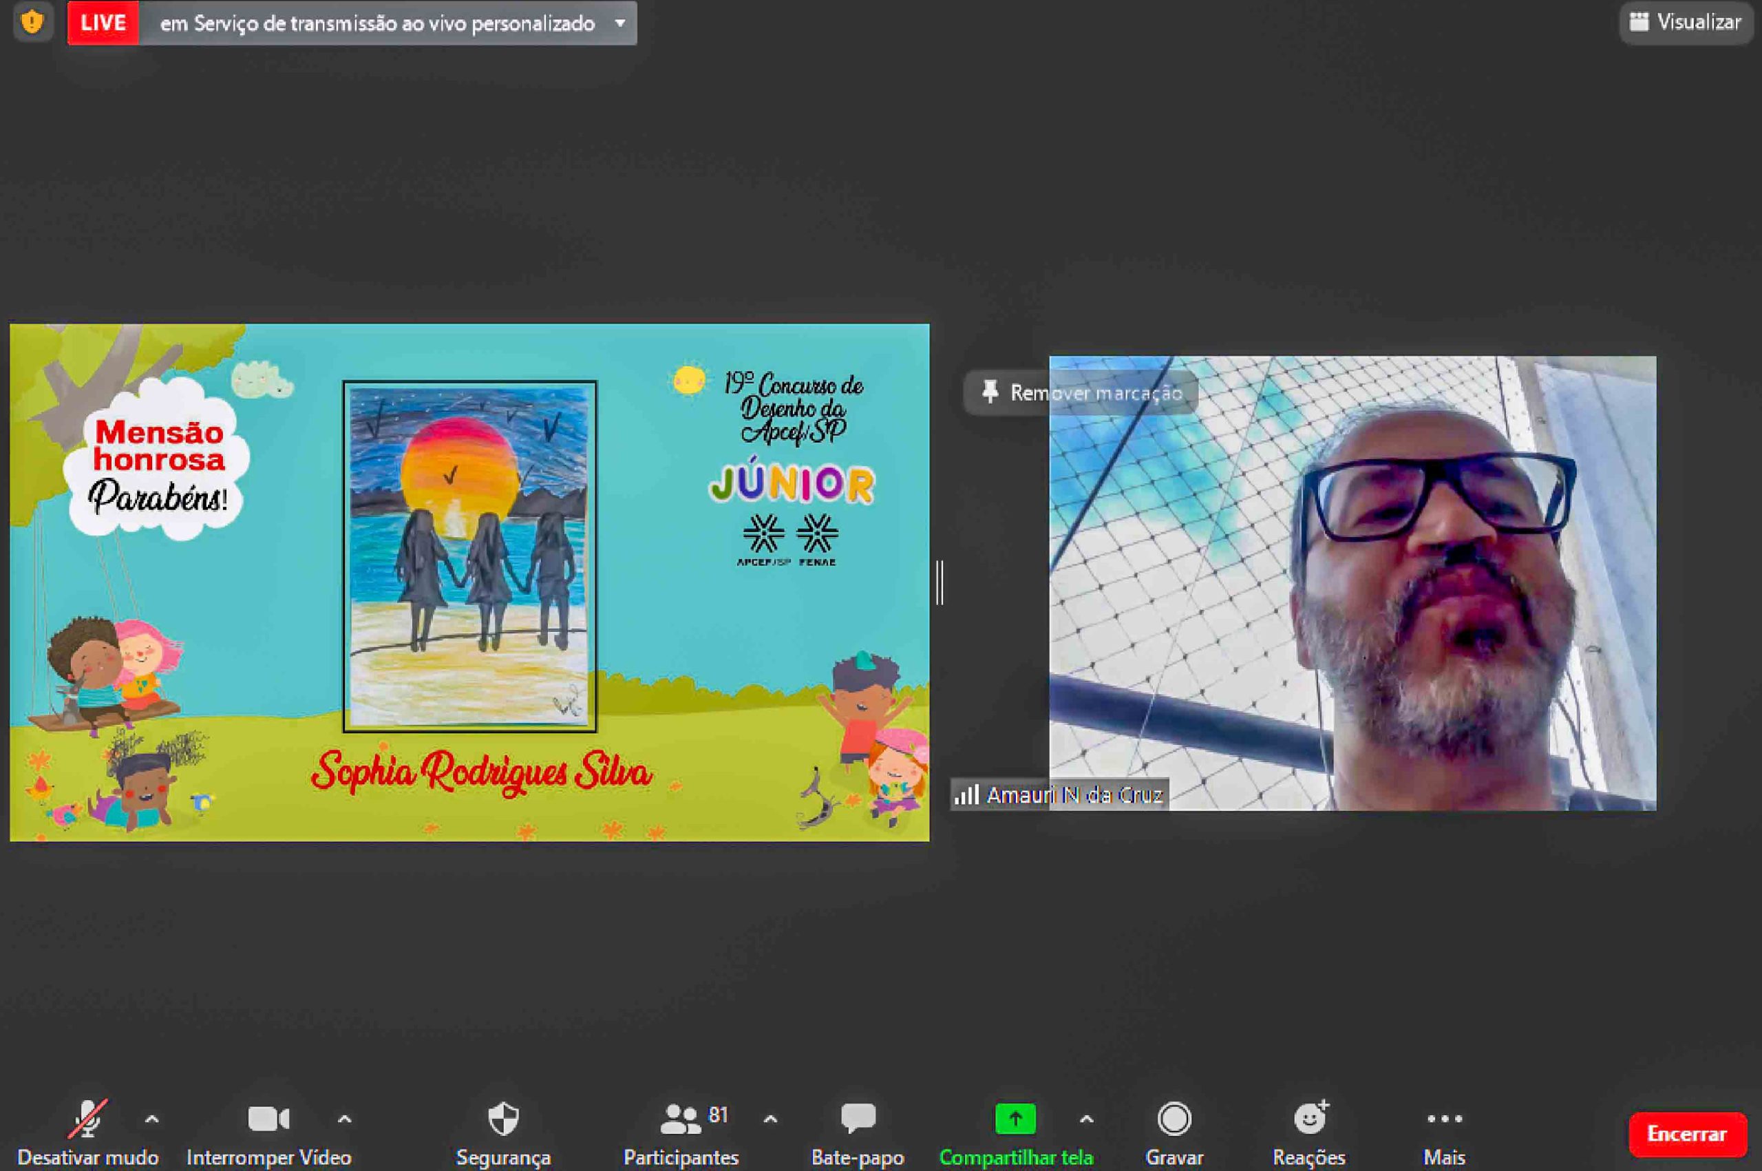The image size is (1762, 1171).
Task: Click the encryption shield icon at top left
Action: [x=32, y=23]
